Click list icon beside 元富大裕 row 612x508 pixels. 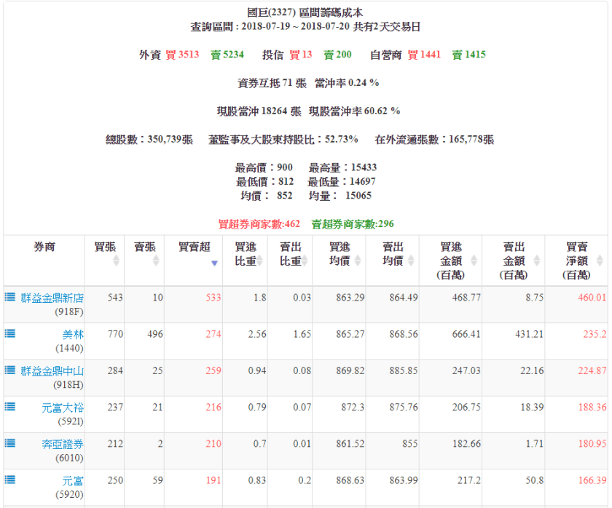10,406
